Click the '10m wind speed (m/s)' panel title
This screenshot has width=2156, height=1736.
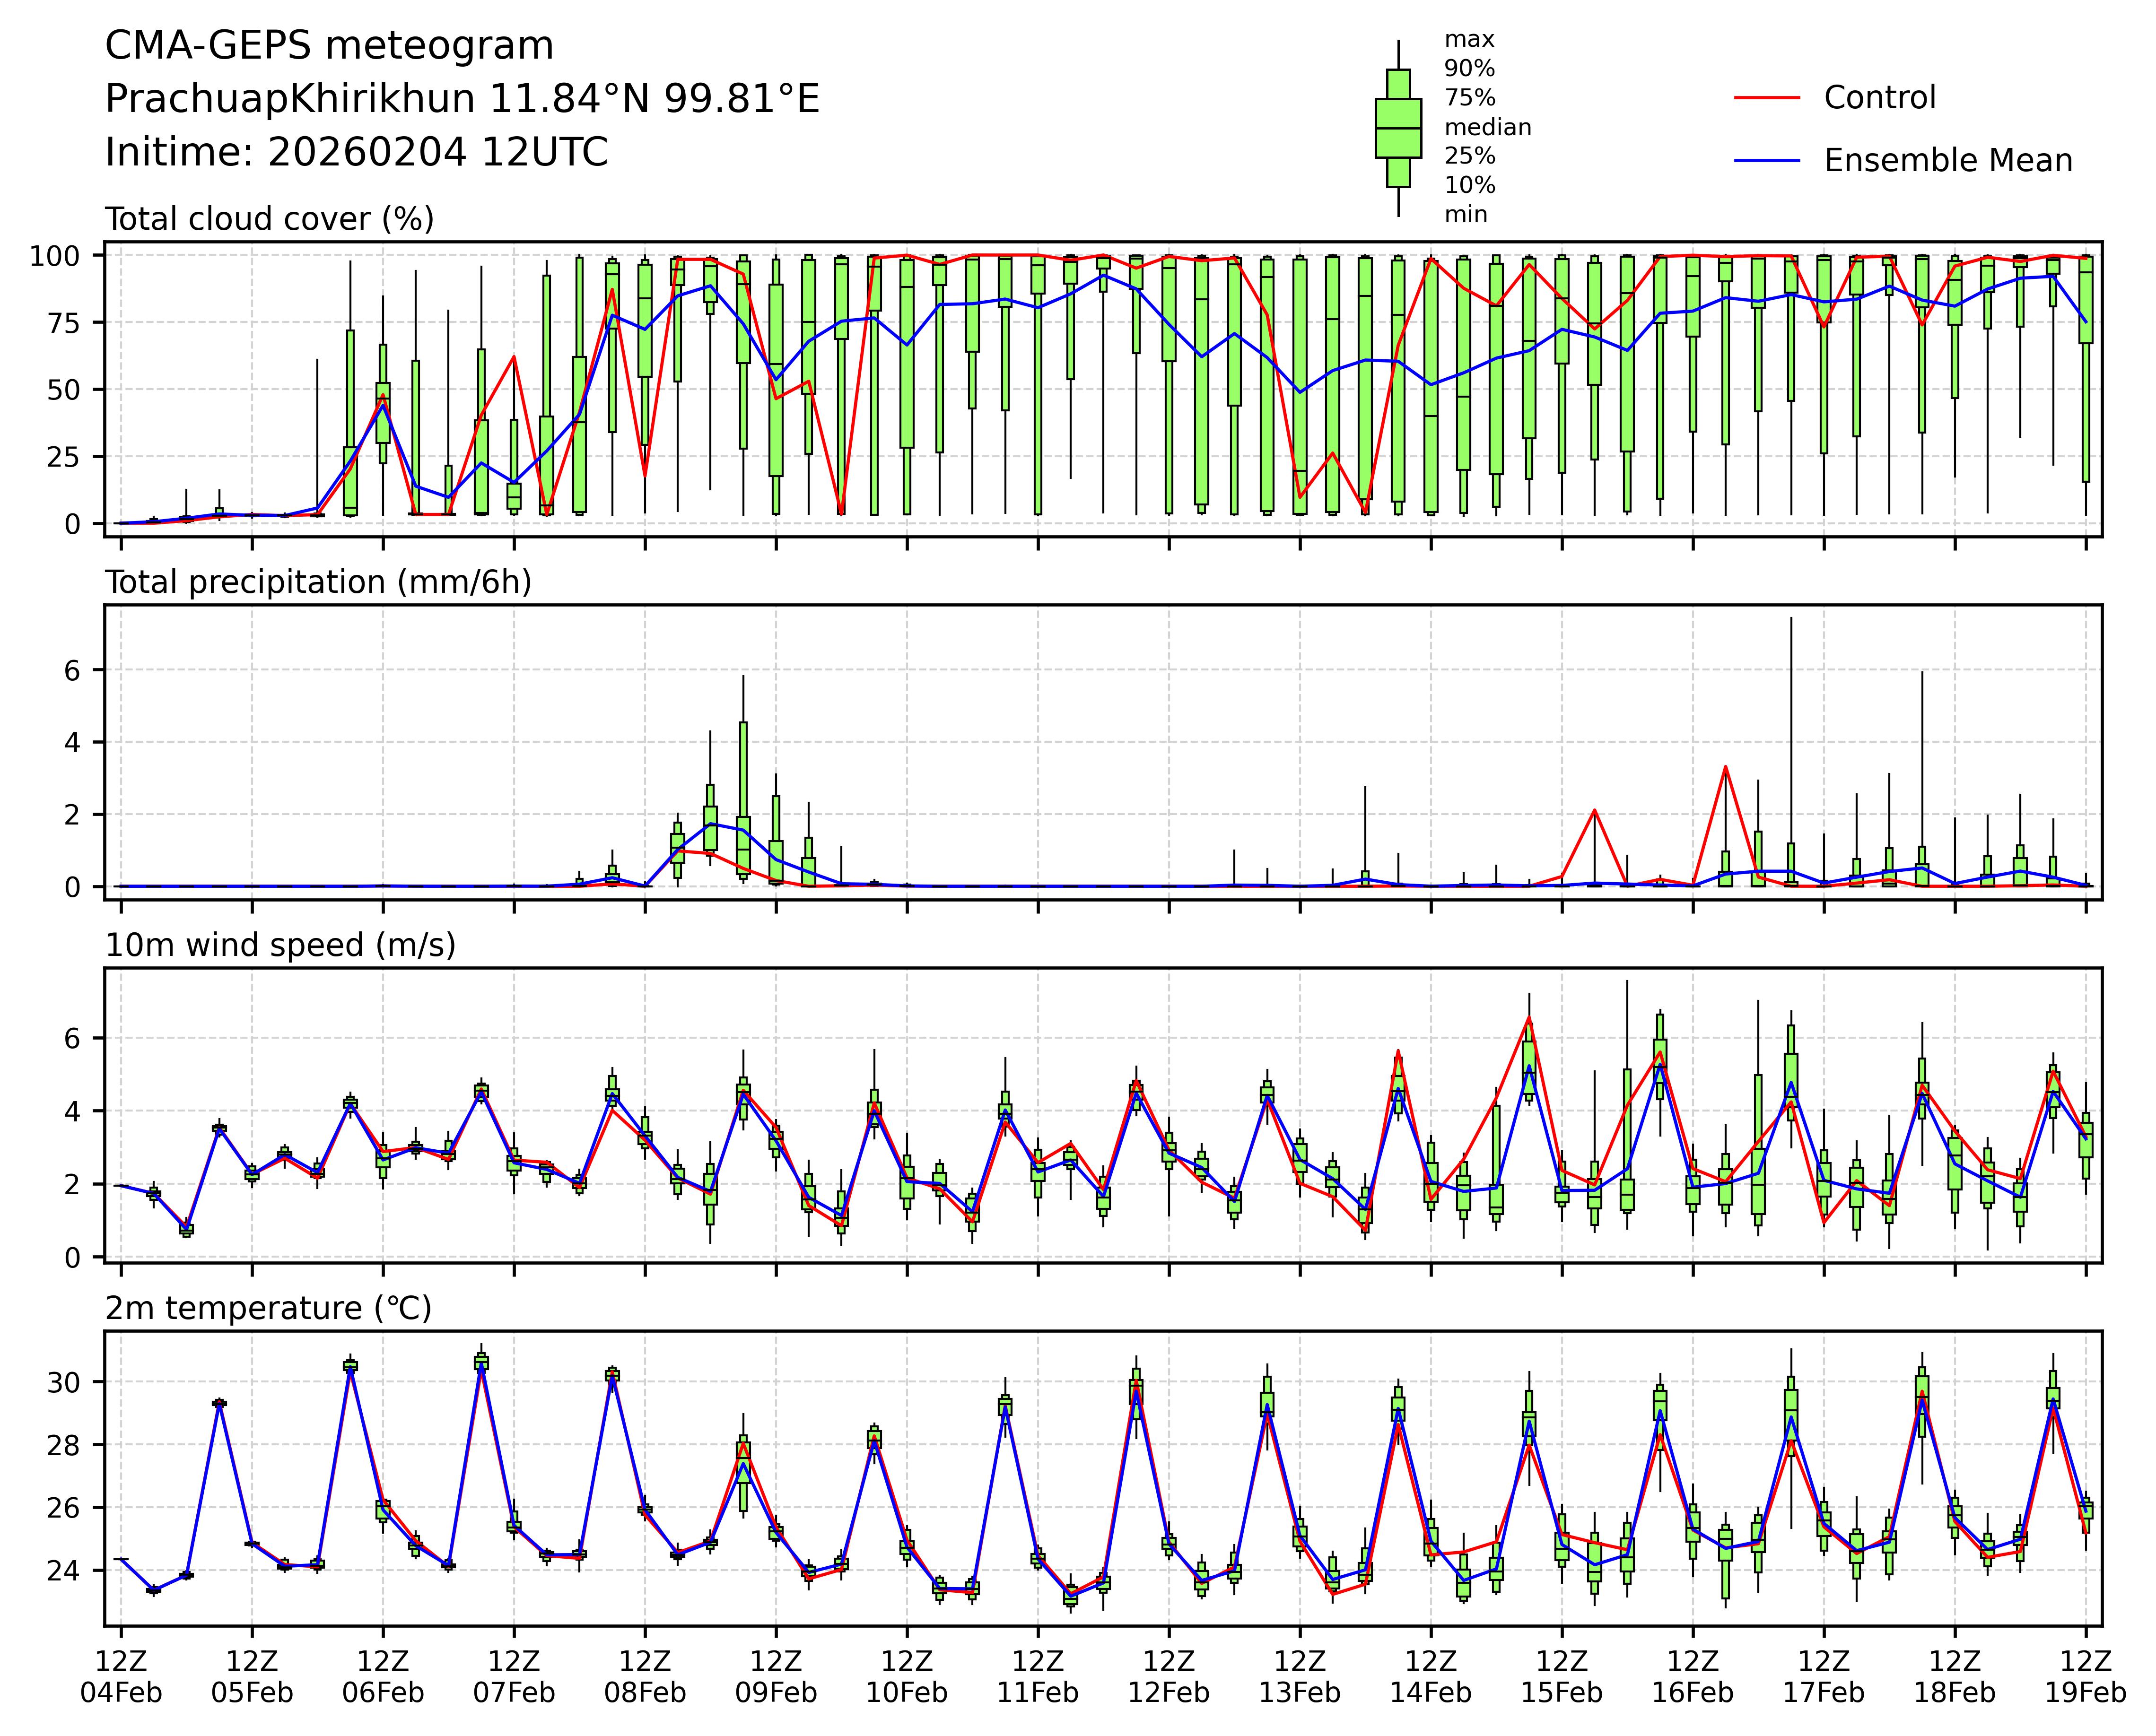[280, 945]
